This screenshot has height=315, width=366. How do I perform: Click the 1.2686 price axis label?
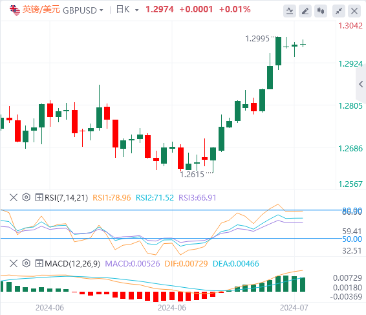point(350,149)
